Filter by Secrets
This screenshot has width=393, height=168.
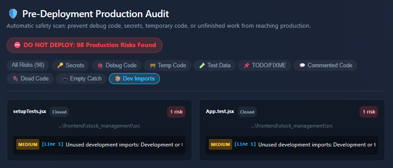(70, 66)
